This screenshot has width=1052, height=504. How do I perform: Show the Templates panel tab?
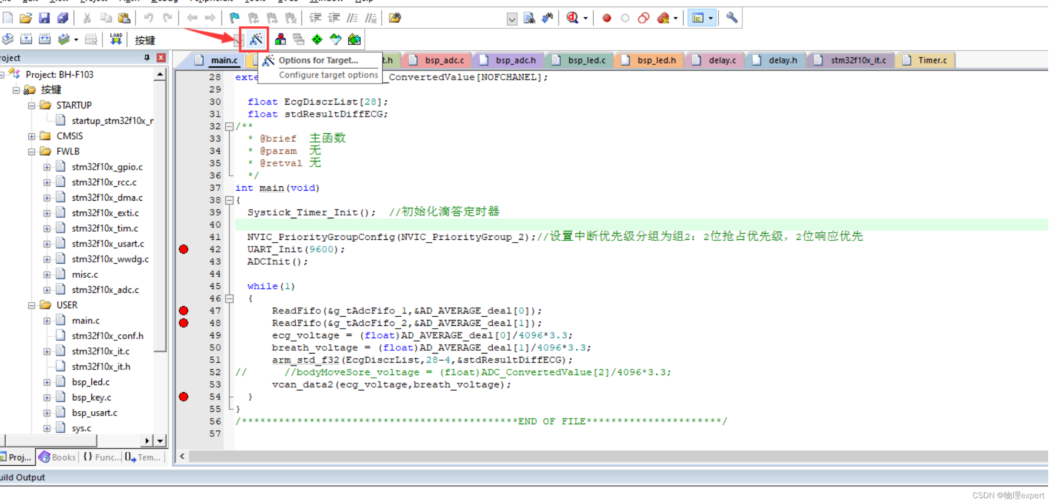pyautogui.click(x=143, y=458)
